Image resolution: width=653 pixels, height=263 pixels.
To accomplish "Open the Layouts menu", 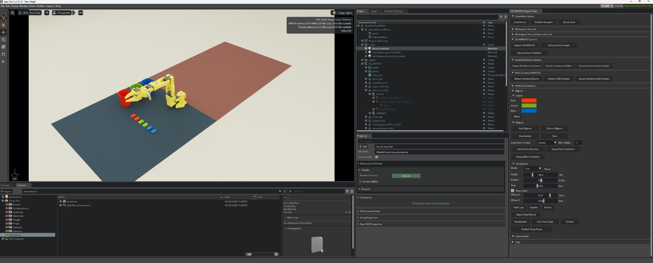I will pyautogui.click(x=50, y=6).
